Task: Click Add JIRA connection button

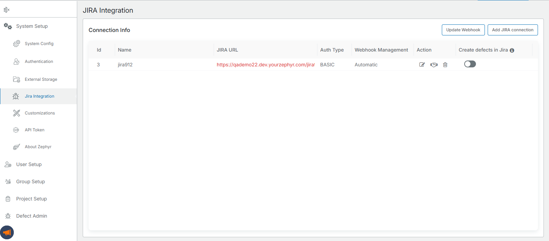Action: tap(512, 30)
